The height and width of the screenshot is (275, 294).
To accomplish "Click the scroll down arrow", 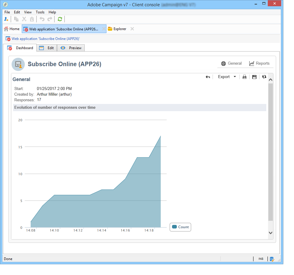I will point(270,233).
